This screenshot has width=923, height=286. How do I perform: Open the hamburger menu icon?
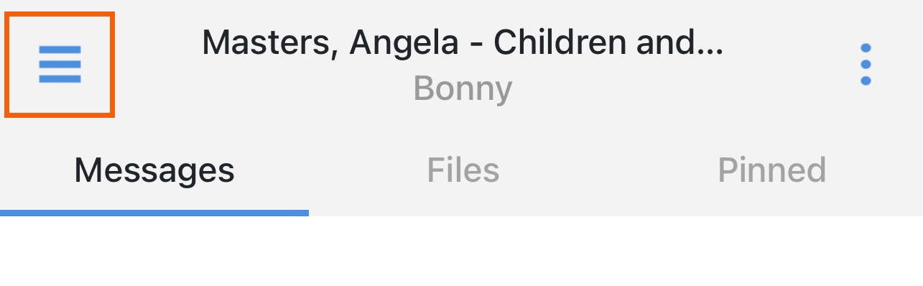point(60,65)
